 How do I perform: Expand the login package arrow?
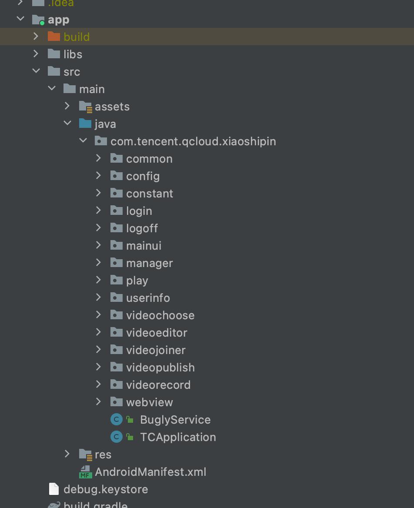pyautogui.click(x=98, y=211)
